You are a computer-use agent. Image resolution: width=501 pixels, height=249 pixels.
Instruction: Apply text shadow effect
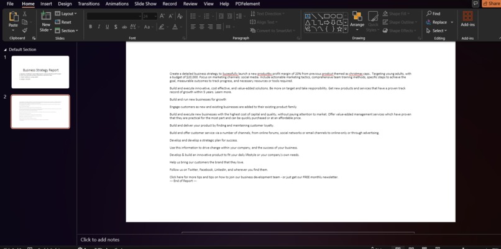[x=116, y=27]
